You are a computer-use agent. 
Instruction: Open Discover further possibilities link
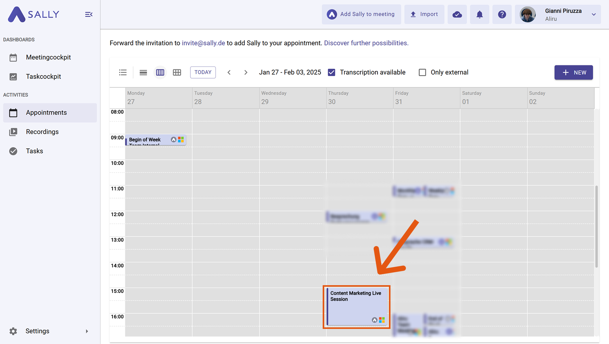click(366, 43)
